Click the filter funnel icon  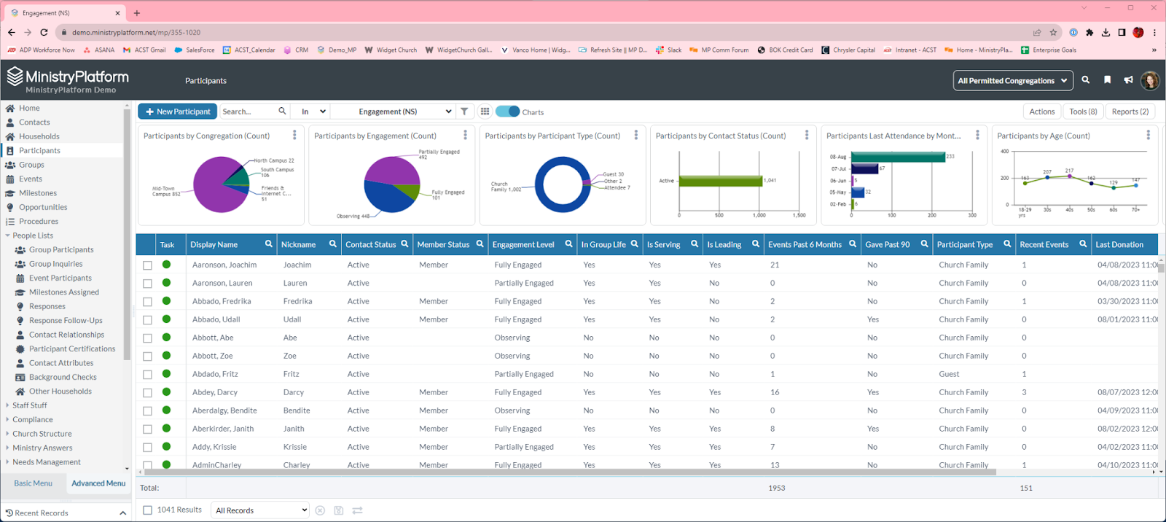click(x=464, y=112)
